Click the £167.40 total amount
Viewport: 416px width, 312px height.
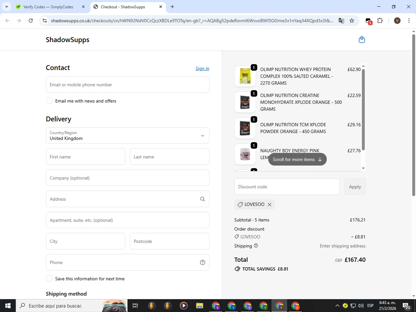[355, 260]
